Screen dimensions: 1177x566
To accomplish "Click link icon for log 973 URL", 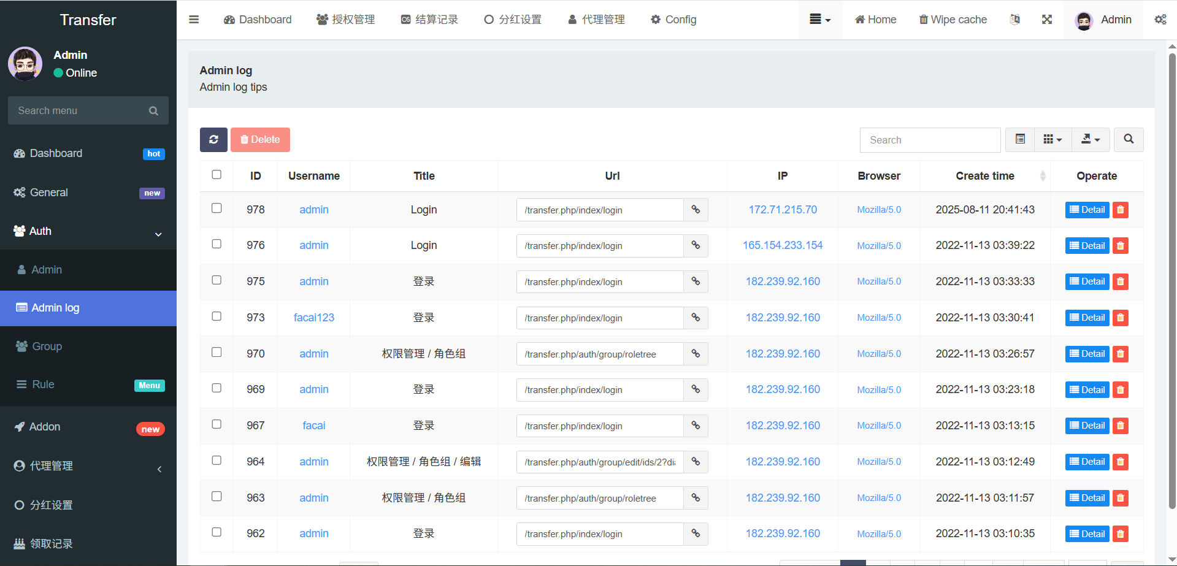I will tap(696, 318).
